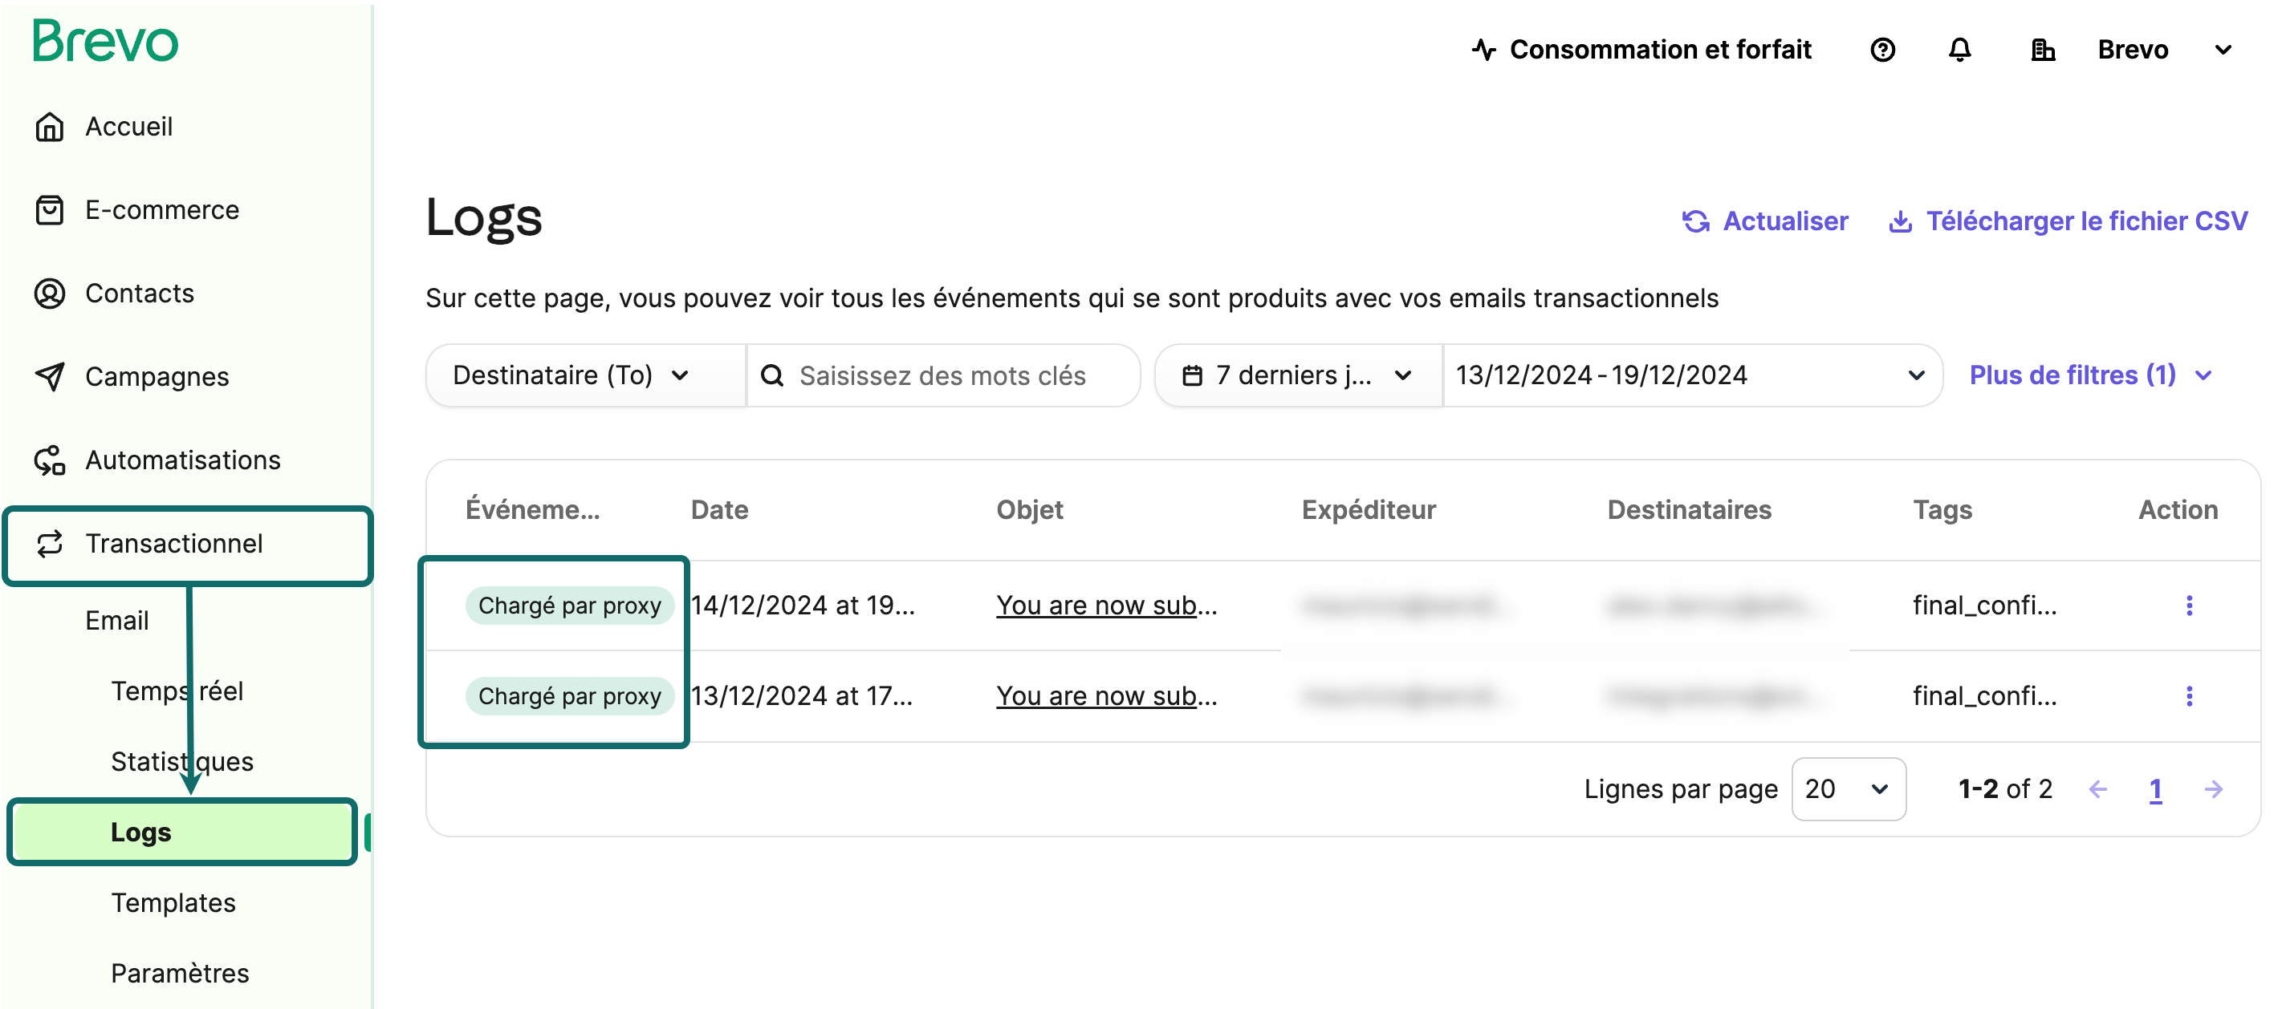
Task: Open the 13/12/2024-19/12/2024 date range
Action: click(x=1692, y=375)
